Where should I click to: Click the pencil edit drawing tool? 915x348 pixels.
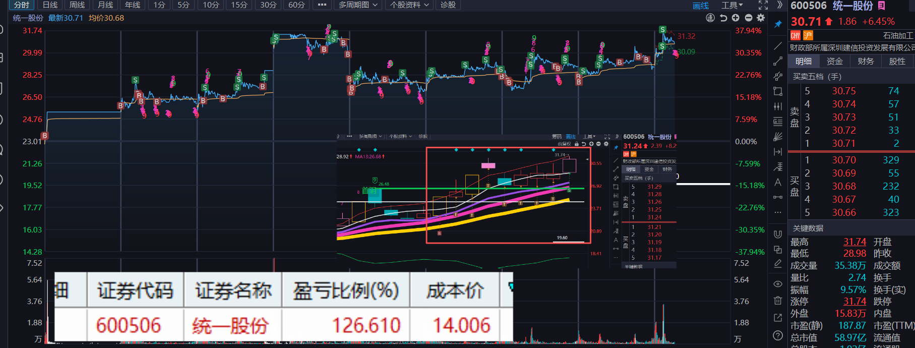pyautogui.click(x=778, y=264)
